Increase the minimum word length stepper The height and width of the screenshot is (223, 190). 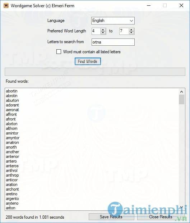[103, 29]
